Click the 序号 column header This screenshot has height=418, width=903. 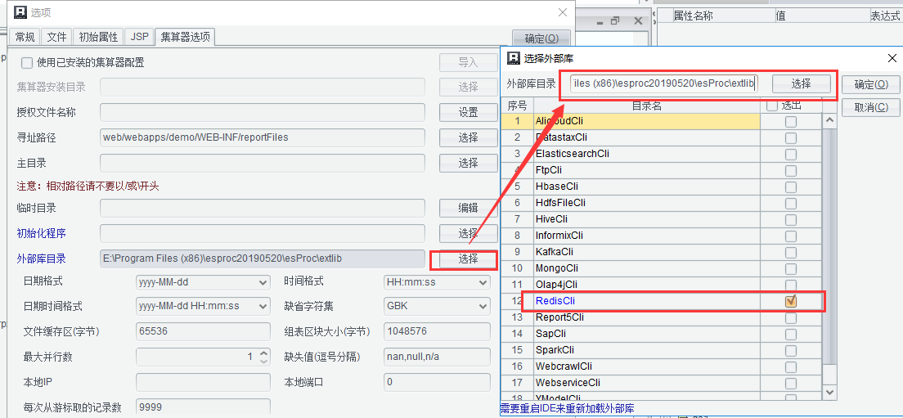517,106
